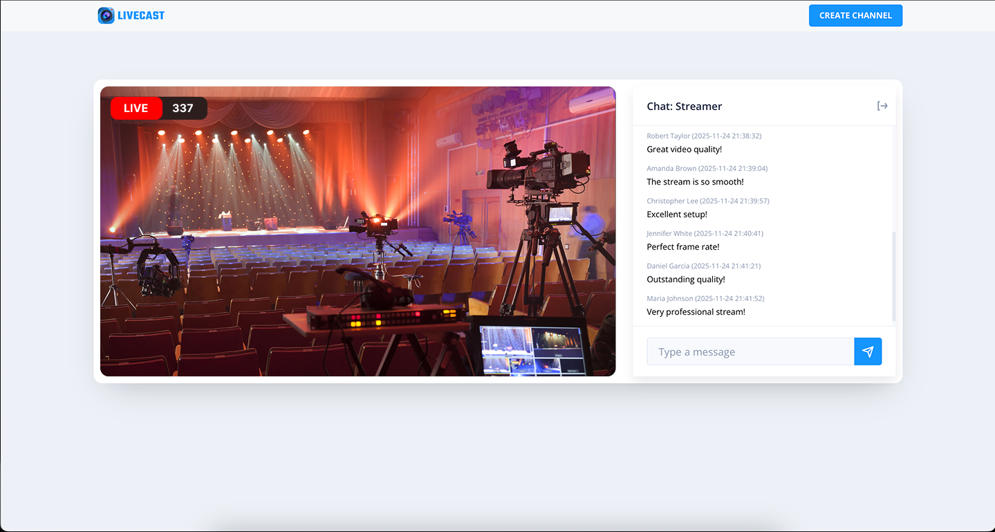Click the Very professional stream message
The height and width of the screenshot is (532, 995).
coord(696,311)
